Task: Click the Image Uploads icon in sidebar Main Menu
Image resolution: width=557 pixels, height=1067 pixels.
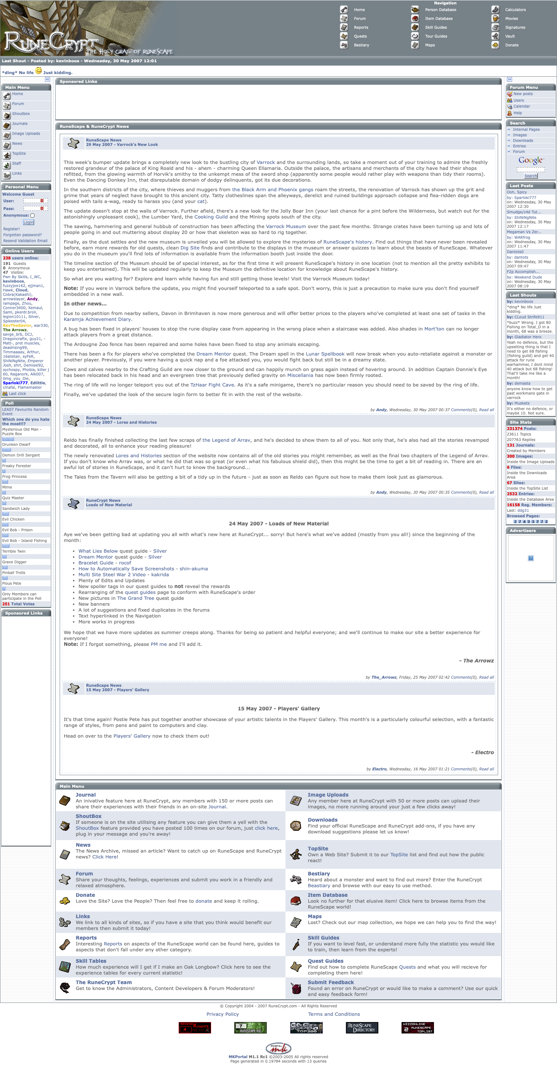Action: [7, 136]
